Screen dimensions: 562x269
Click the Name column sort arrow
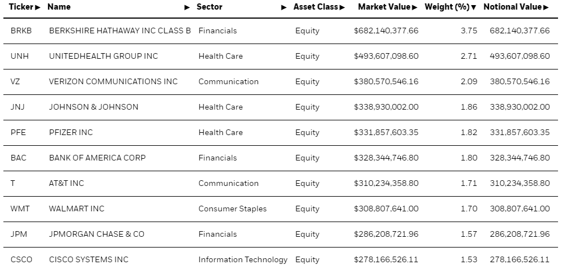click(187, 7)
